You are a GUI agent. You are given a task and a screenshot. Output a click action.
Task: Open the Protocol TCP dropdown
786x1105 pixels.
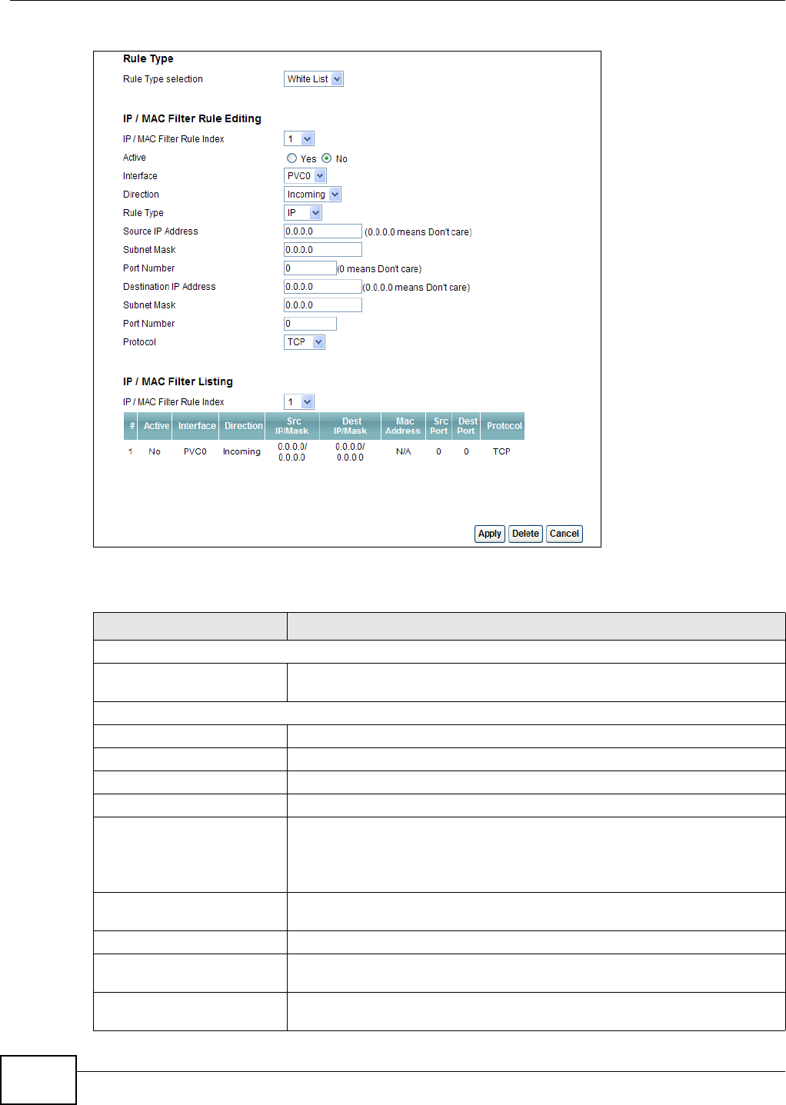pos(305,342)
